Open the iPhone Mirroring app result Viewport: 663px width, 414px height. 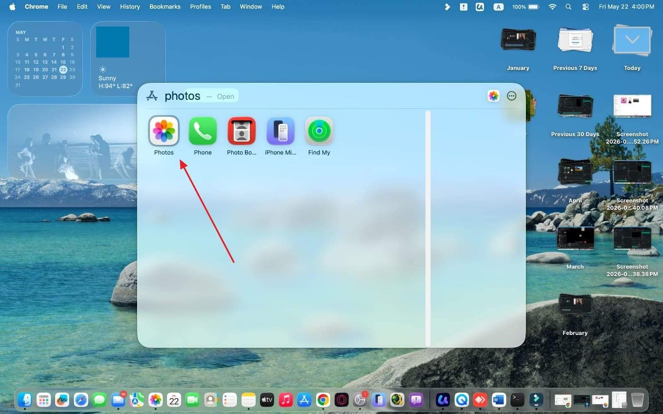coord(281,131)
